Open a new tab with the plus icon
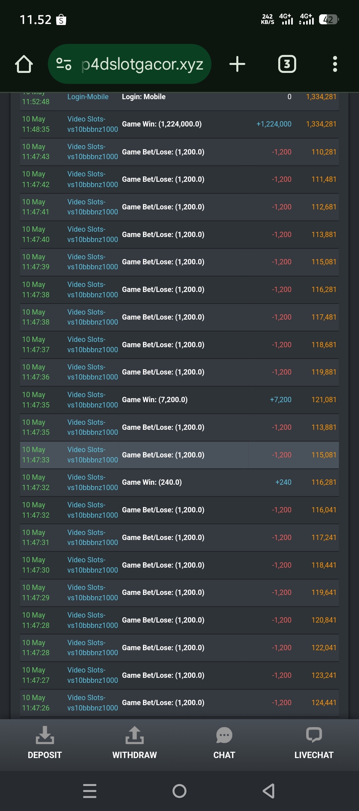This screenshot has height=811, width=359. 237,64
